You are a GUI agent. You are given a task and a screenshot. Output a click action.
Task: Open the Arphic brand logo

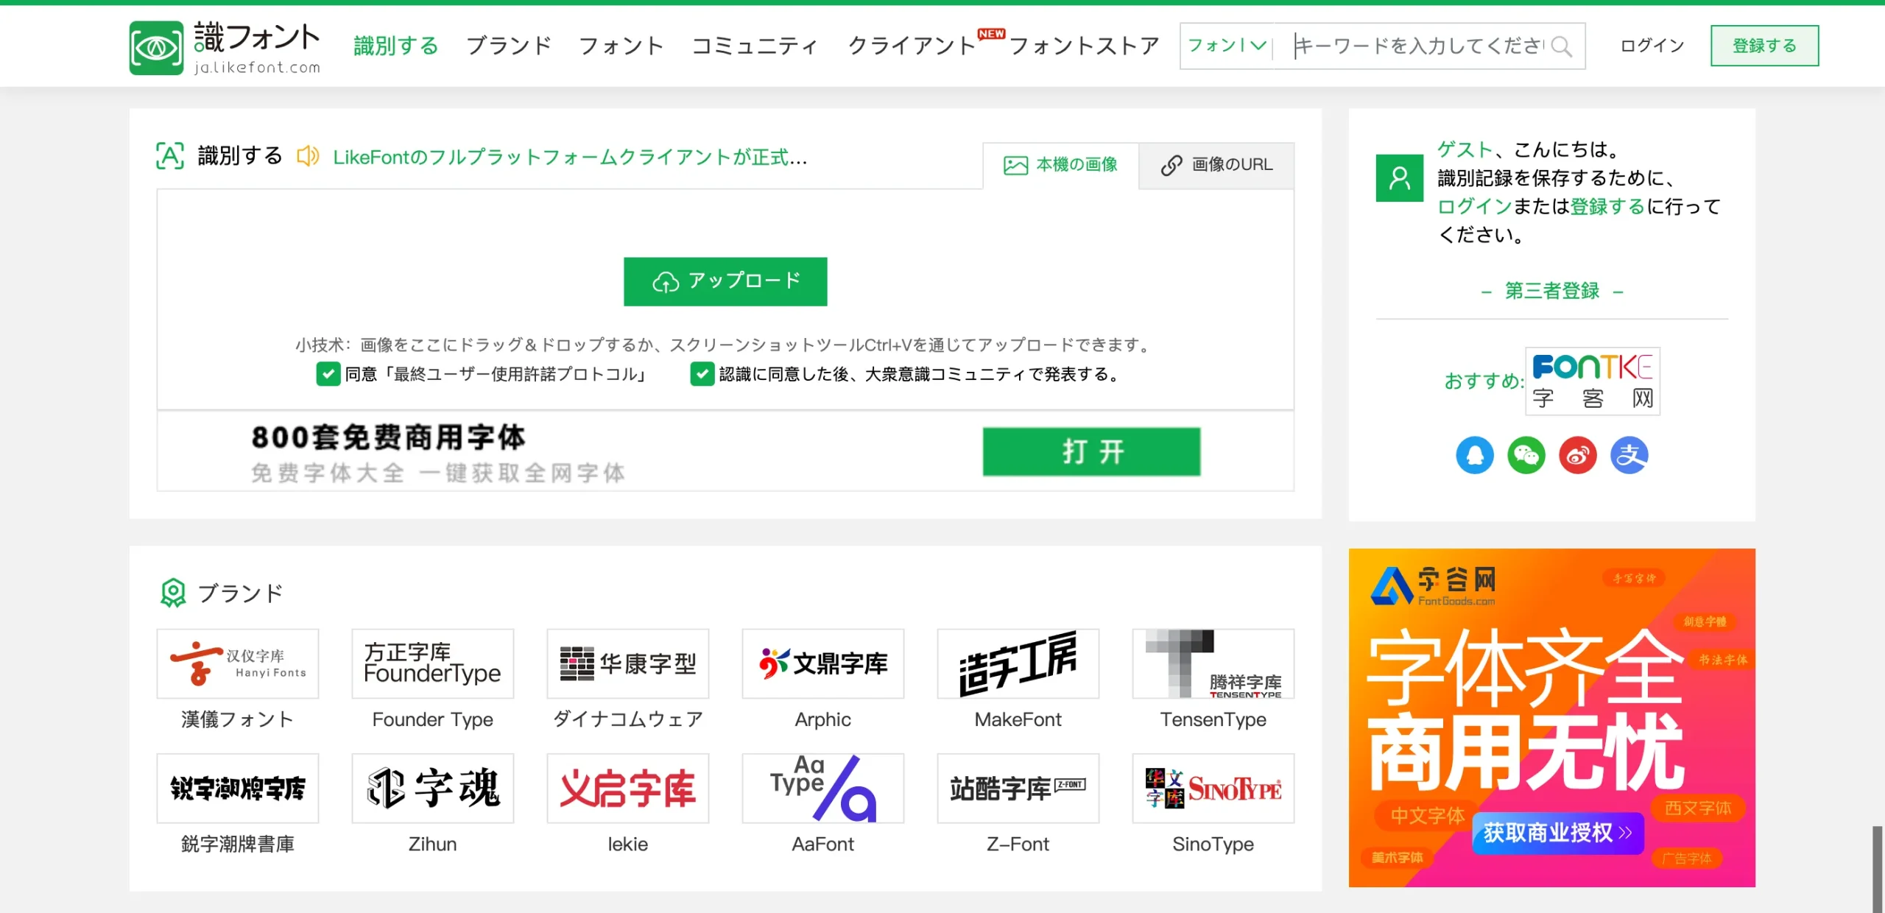(x=823, y=663)
